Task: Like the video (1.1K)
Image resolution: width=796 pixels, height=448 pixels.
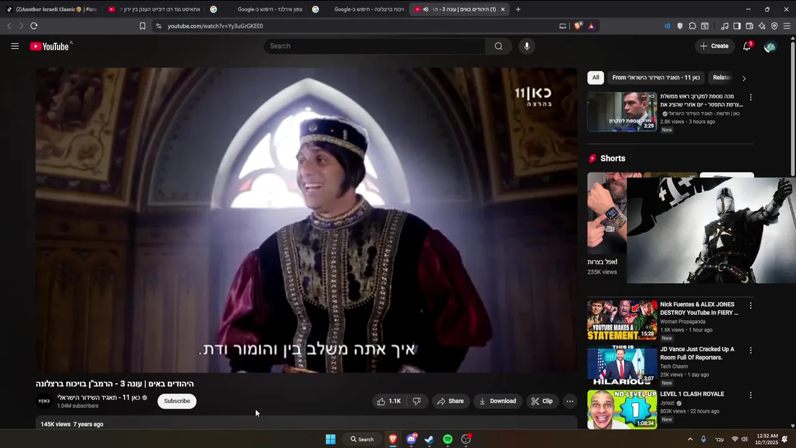Action: pos(389,401)
